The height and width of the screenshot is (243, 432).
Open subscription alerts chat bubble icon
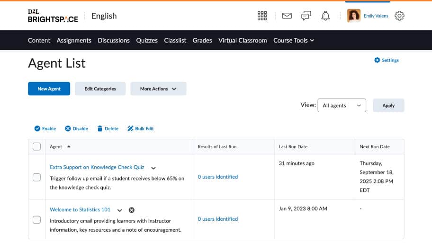tap(306, 16)
